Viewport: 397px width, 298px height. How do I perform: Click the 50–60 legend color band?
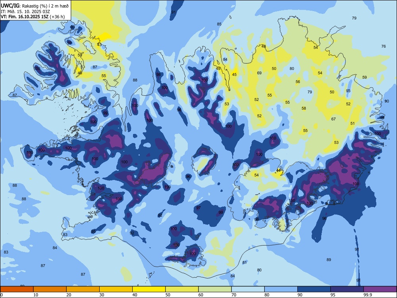[182, 289]
